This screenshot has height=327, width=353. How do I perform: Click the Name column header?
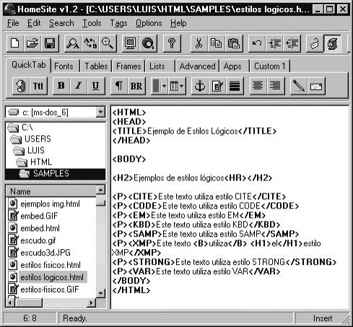tap(51, 191)
